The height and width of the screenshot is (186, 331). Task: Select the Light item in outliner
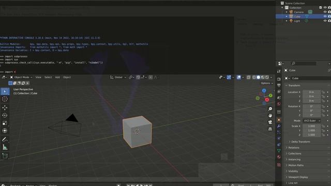coord(297,21)
